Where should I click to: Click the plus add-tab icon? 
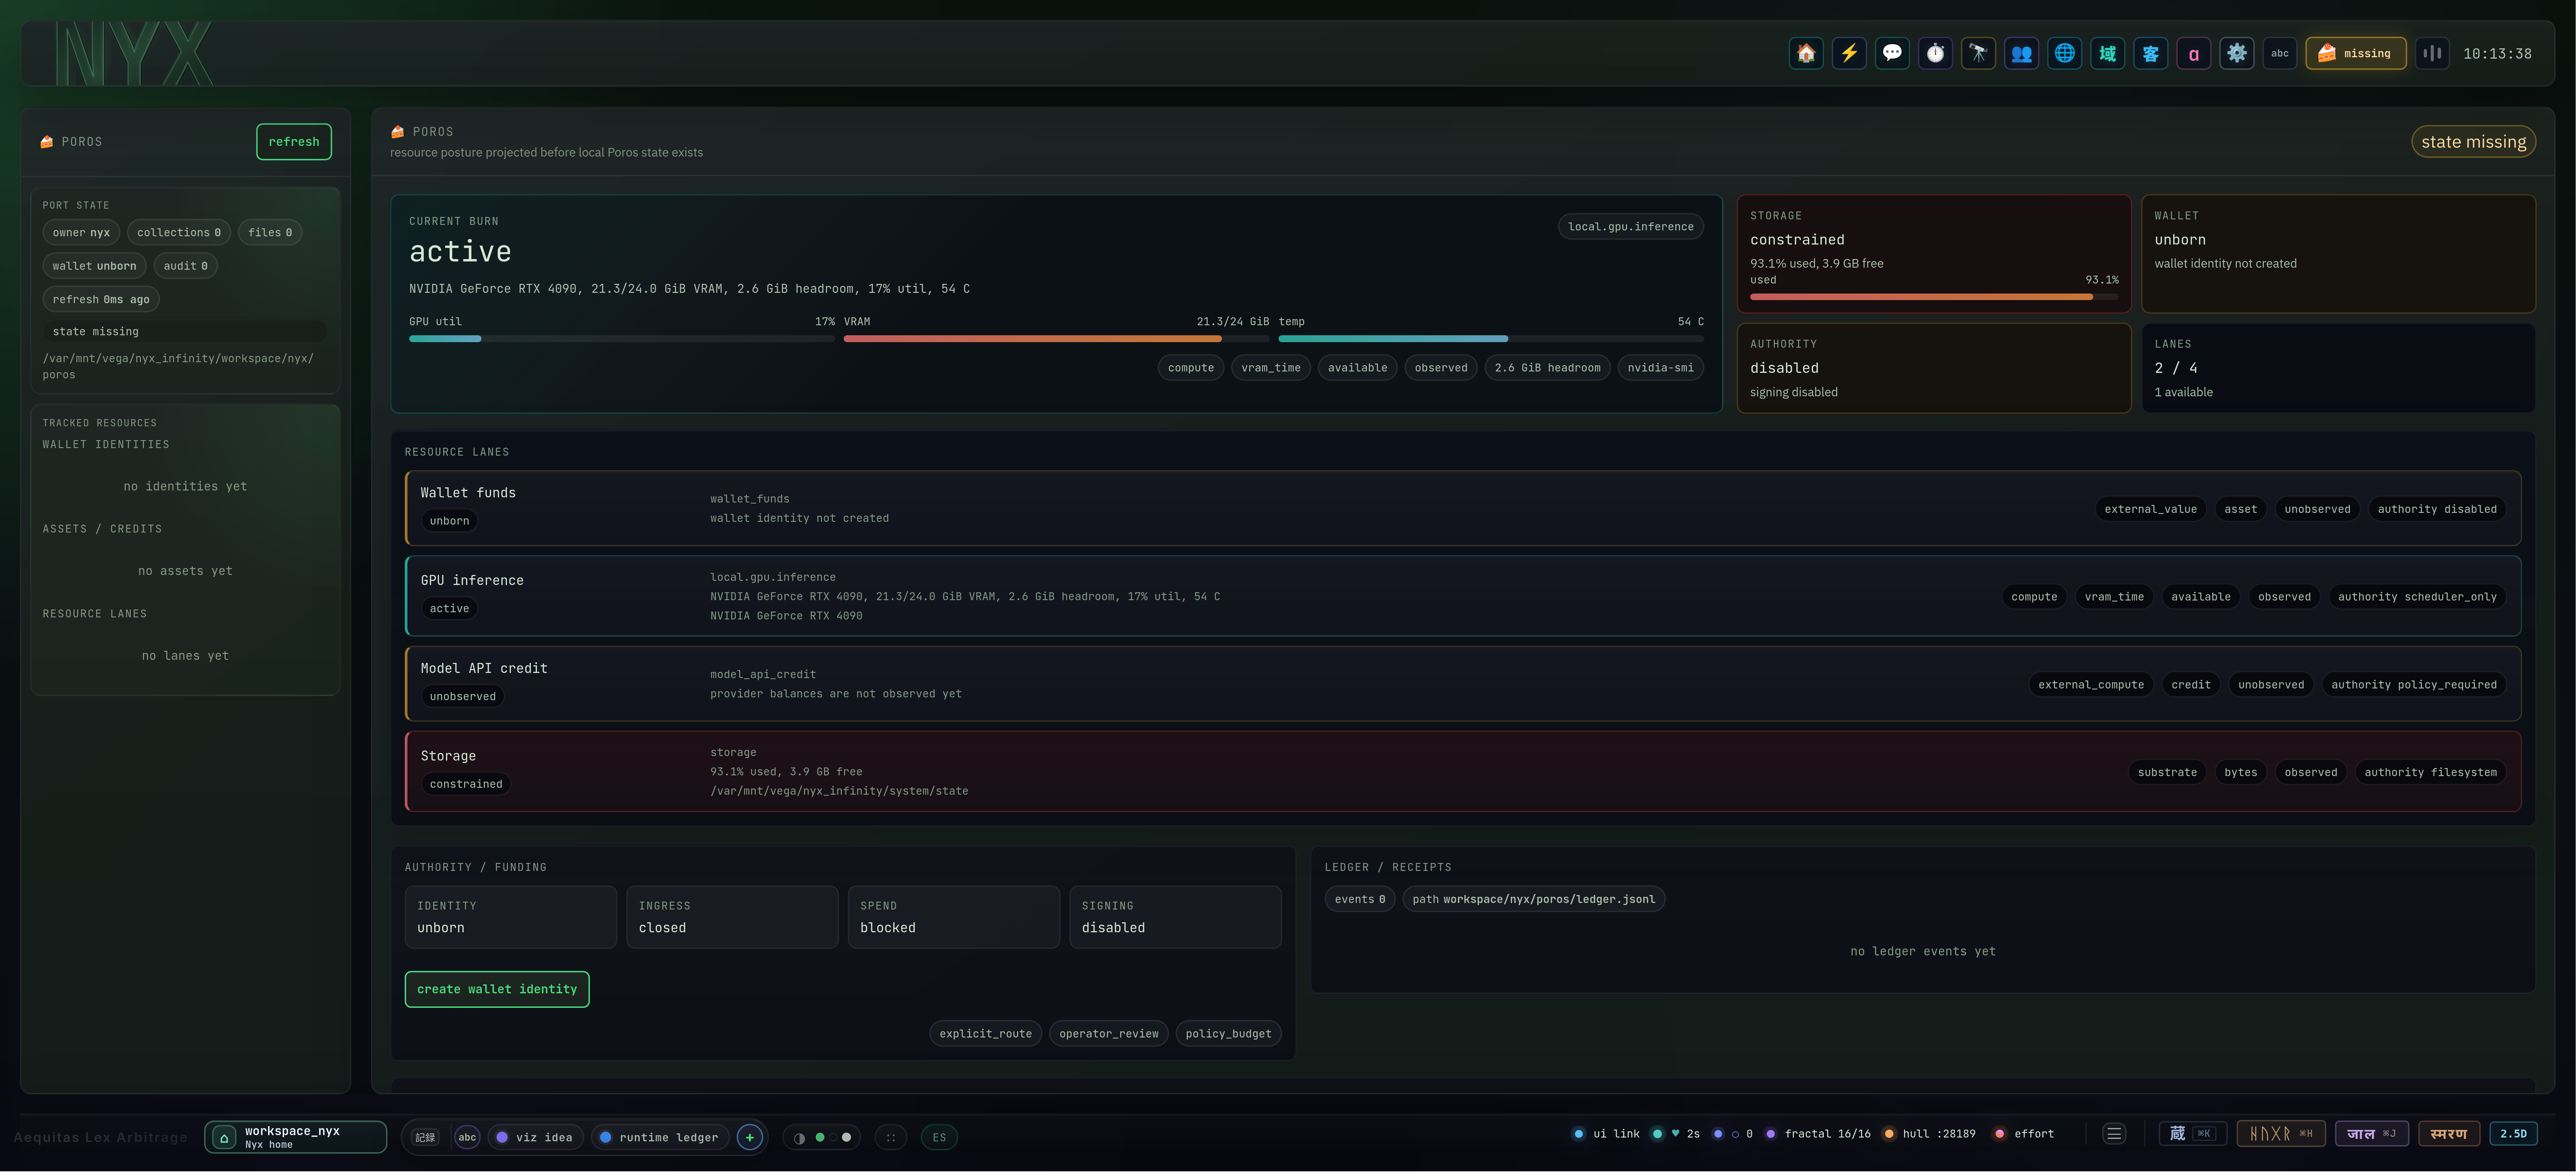click(x=749, y=1137)
